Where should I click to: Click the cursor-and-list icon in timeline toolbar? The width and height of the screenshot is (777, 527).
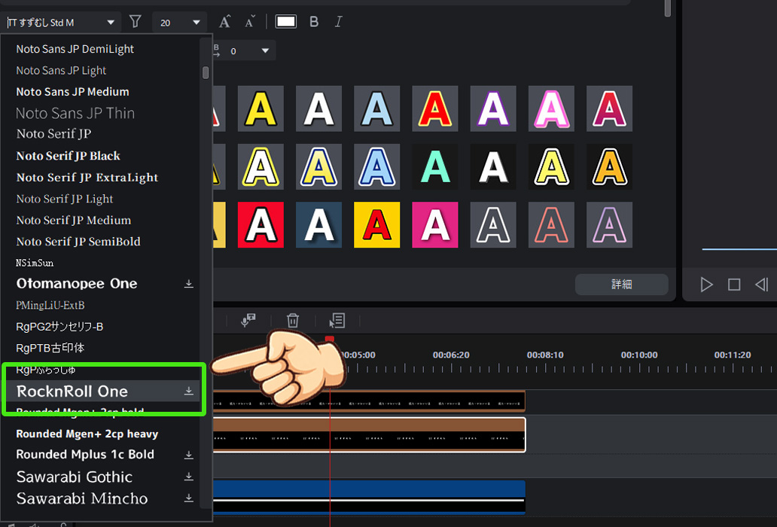(337, 321)
